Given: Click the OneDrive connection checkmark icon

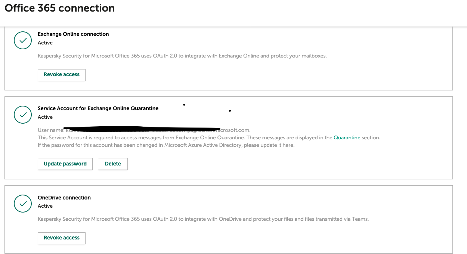Looking at the screenshot, I should pos(23,203).
